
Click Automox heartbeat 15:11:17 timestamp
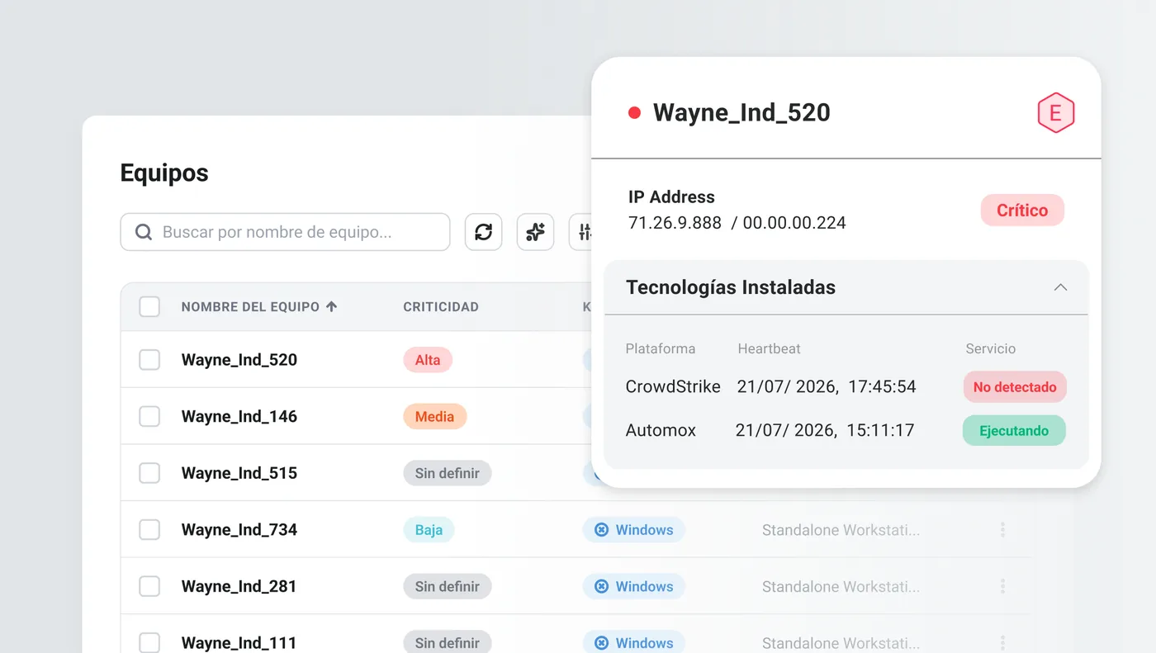point(825,430)
